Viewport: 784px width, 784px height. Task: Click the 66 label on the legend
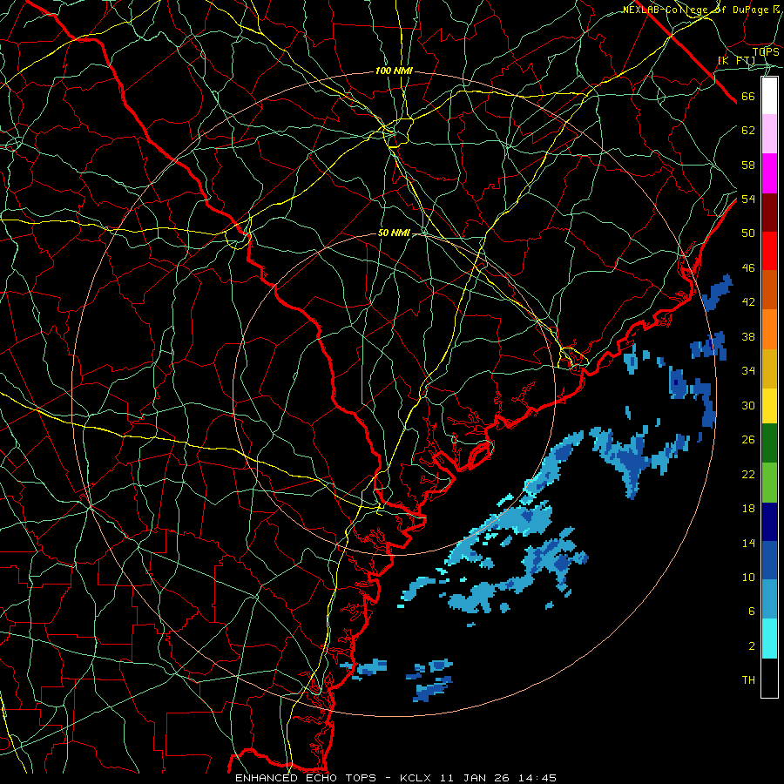click(x=748, y=97)
